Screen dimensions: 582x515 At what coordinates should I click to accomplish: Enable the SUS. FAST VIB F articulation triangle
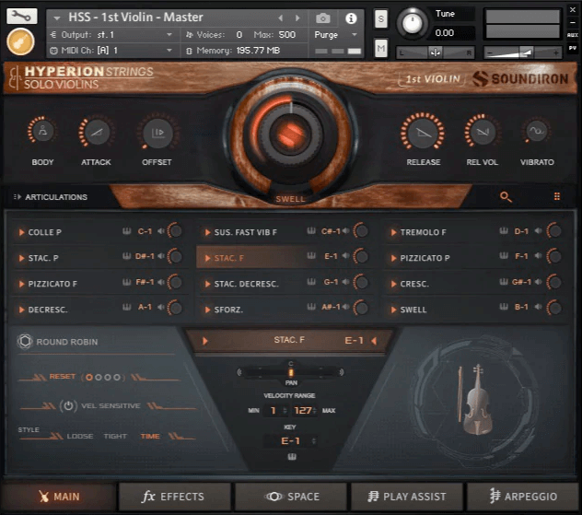207,232
